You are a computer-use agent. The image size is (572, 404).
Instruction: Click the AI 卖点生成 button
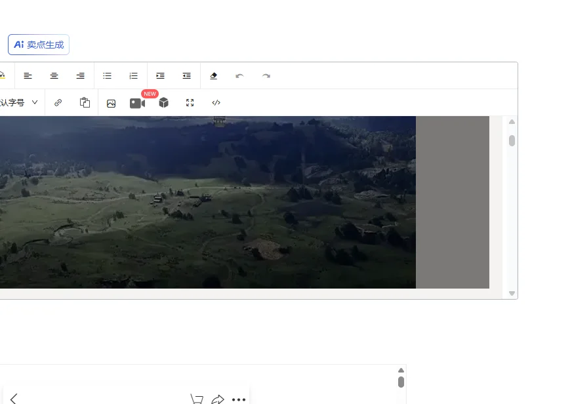pos(39,45)
